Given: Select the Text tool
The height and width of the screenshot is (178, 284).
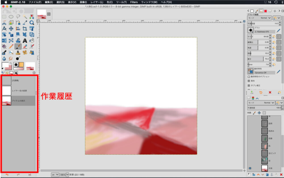Looking at the screenshot, I should coord(25,41).
